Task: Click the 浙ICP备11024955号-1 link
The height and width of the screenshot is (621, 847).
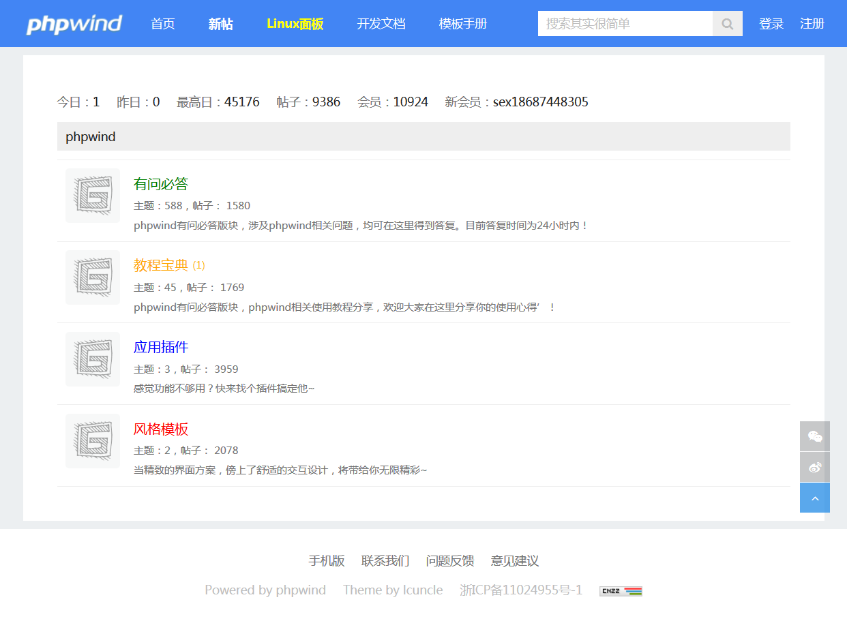Action: 521,590
